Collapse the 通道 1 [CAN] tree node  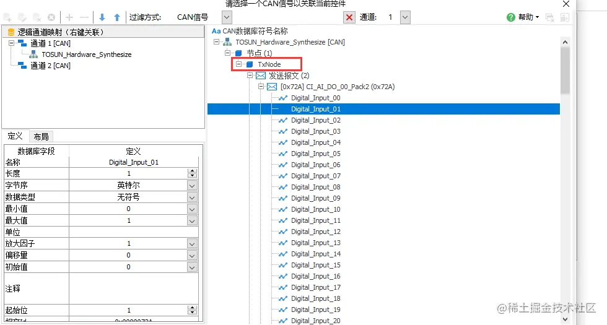pyautogui.click(x=11, y=43)
